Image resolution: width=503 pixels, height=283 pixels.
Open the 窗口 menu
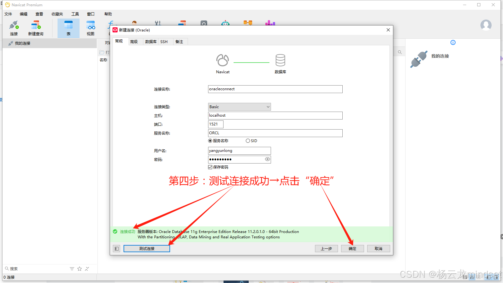pos(91,14)
